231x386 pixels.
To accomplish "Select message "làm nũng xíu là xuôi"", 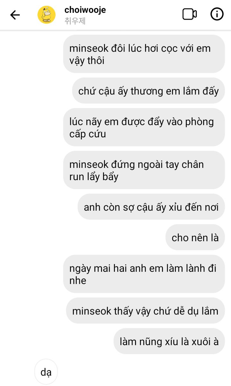I will pos(169,341).
